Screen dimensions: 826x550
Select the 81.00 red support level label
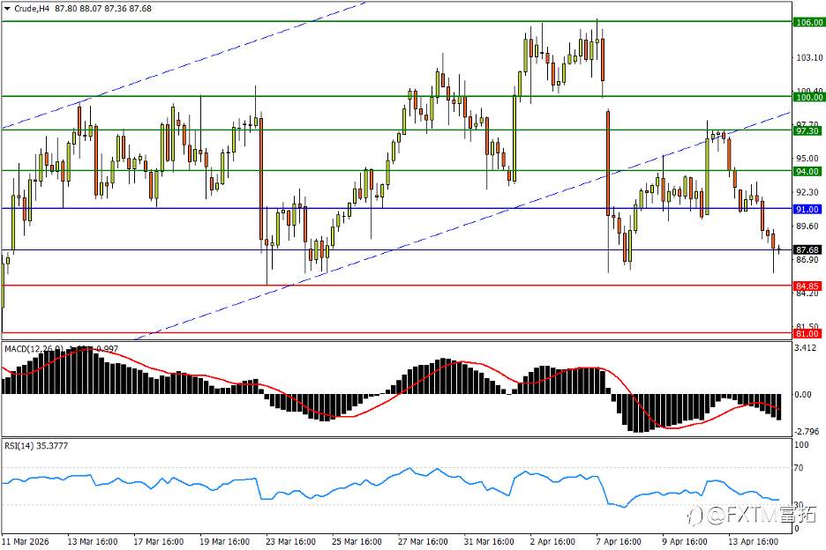click(807, 334)
